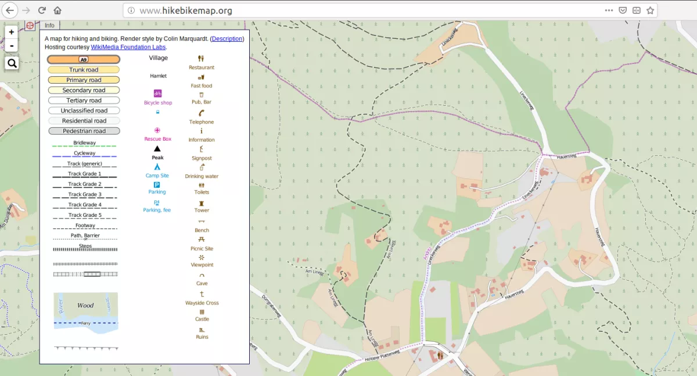Click the map search magnifier tool
Viewport: 697px width, 376px height.
pos(12,63)
